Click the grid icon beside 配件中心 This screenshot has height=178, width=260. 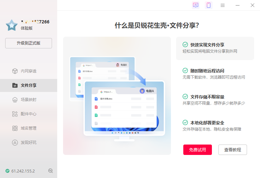tap(15, 114)
